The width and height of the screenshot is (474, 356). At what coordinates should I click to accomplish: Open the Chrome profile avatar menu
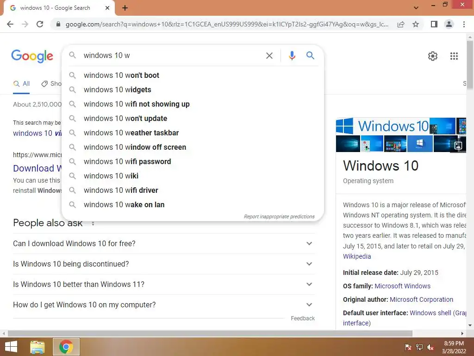pos(449,24)
